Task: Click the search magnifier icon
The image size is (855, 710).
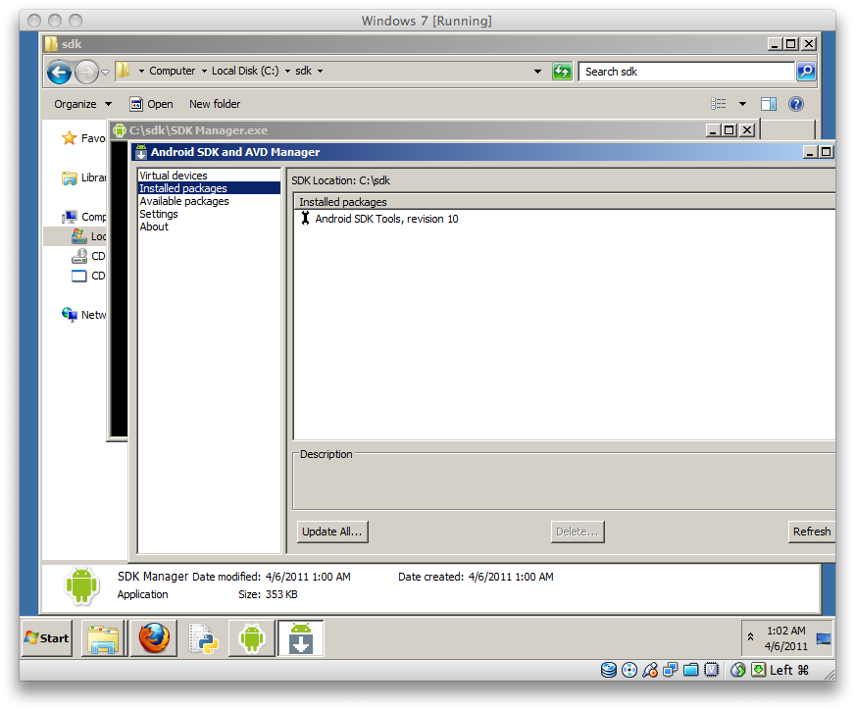Action: click(806, 72)
